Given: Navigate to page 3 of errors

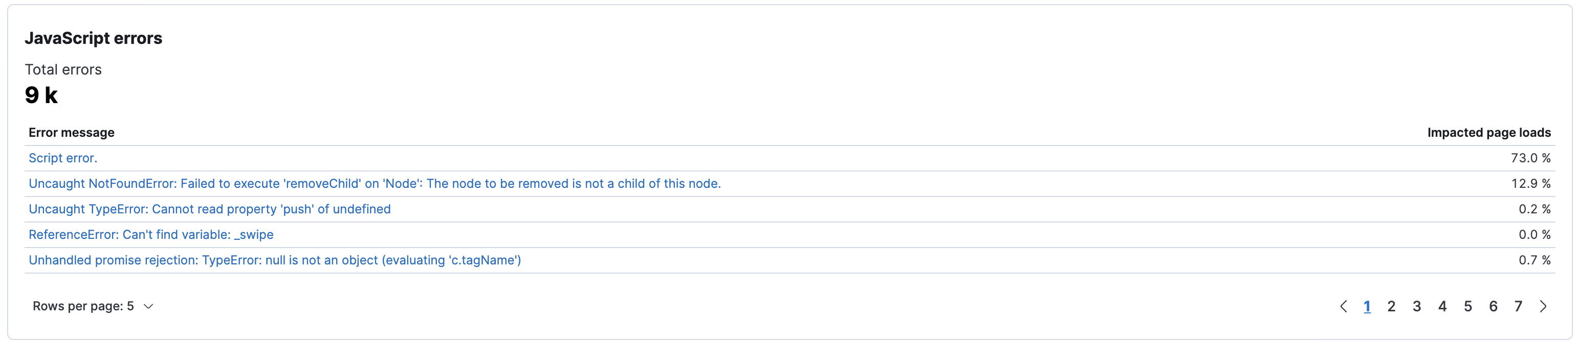Looking at the screenshot, I should (x=1417, y=306).
